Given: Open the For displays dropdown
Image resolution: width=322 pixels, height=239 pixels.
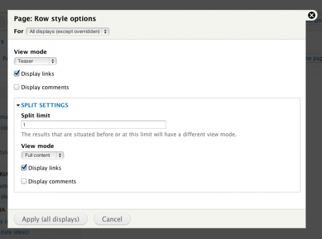Looking at the screenshot, I should pos(67,31).
